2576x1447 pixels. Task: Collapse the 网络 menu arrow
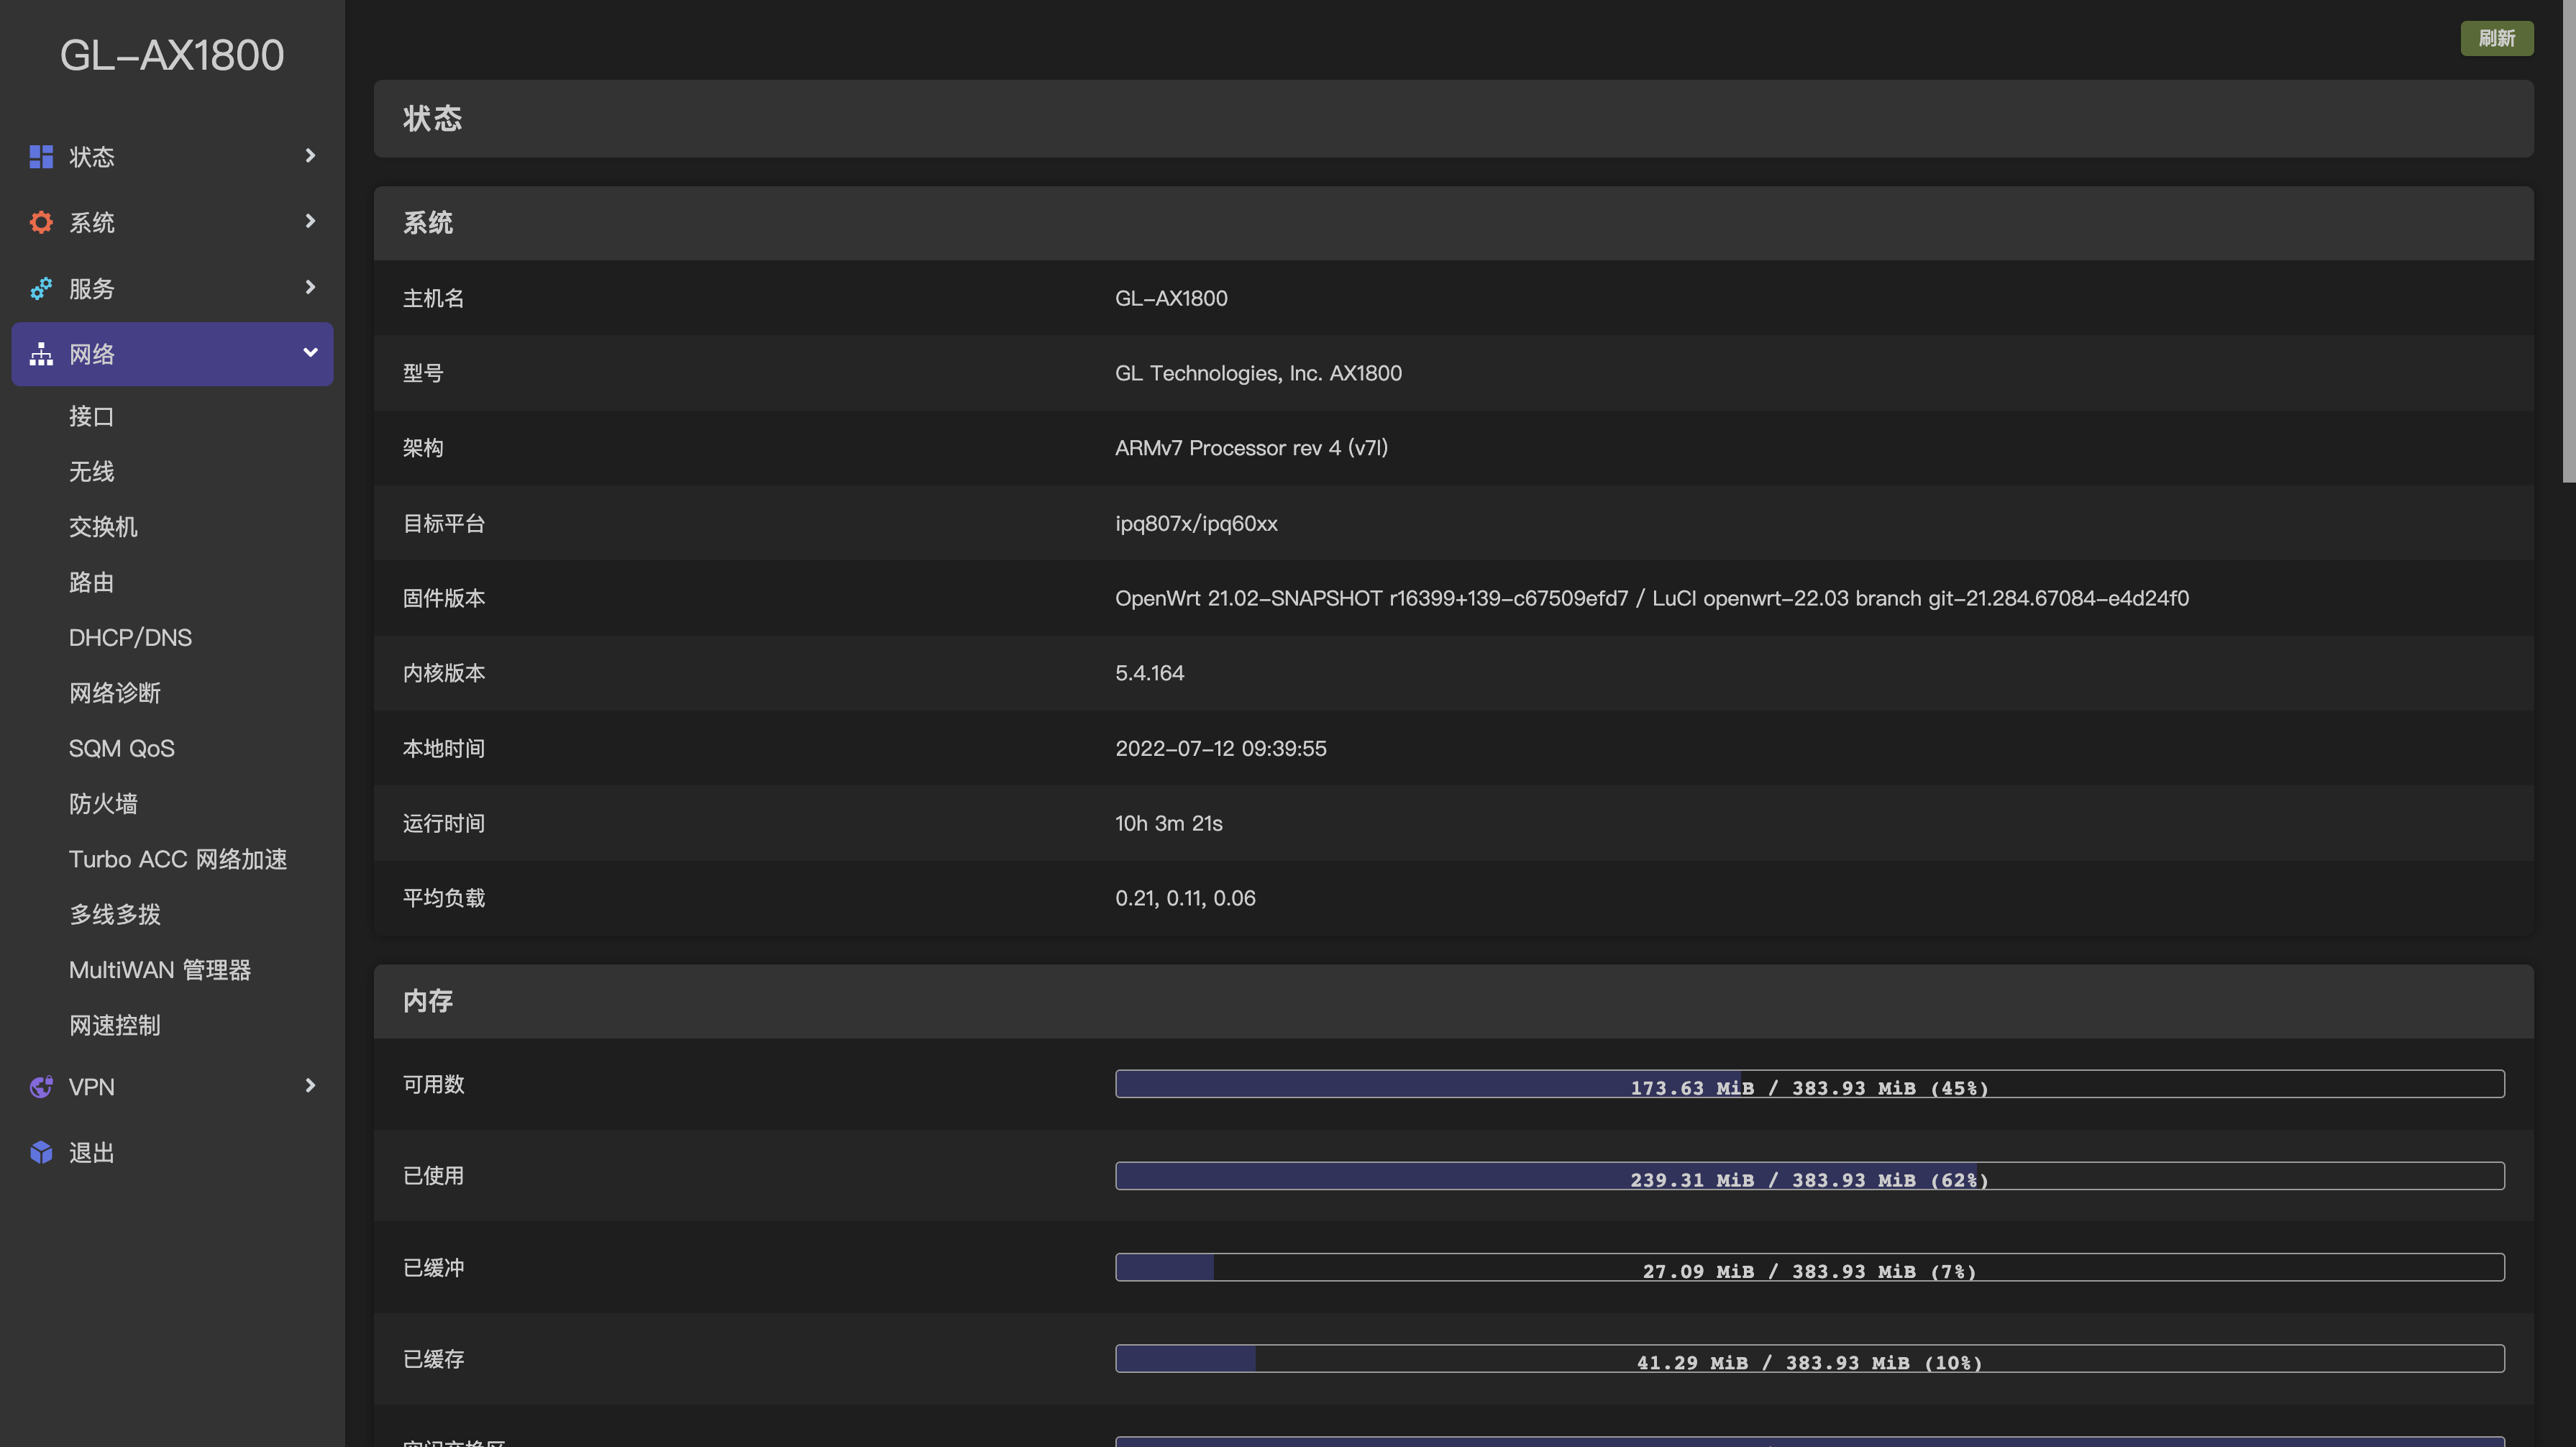coord(310,353)
